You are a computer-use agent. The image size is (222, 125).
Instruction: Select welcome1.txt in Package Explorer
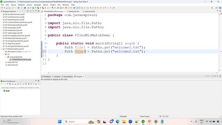(12, 62)
